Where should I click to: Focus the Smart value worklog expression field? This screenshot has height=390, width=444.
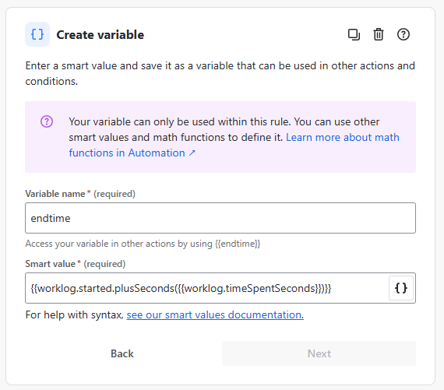tap(206, 288)
